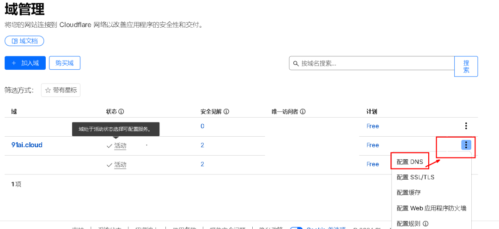The width and height of the screenshot is (499, 229).
Task: Open three-dot menu in row with 0 insights
Action: 466,126
